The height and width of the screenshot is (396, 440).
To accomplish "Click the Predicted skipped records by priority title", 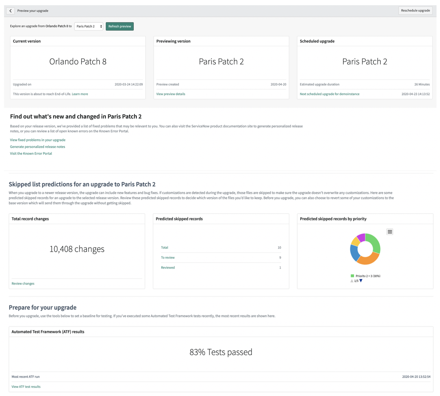I will pyautogui.click(x=333, y=219).
